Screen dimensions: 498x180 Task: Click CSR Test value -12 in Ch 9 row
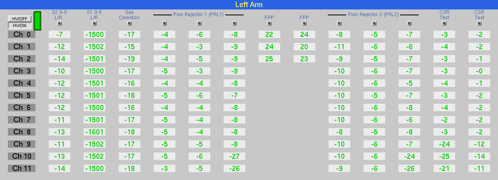point(479,144)
